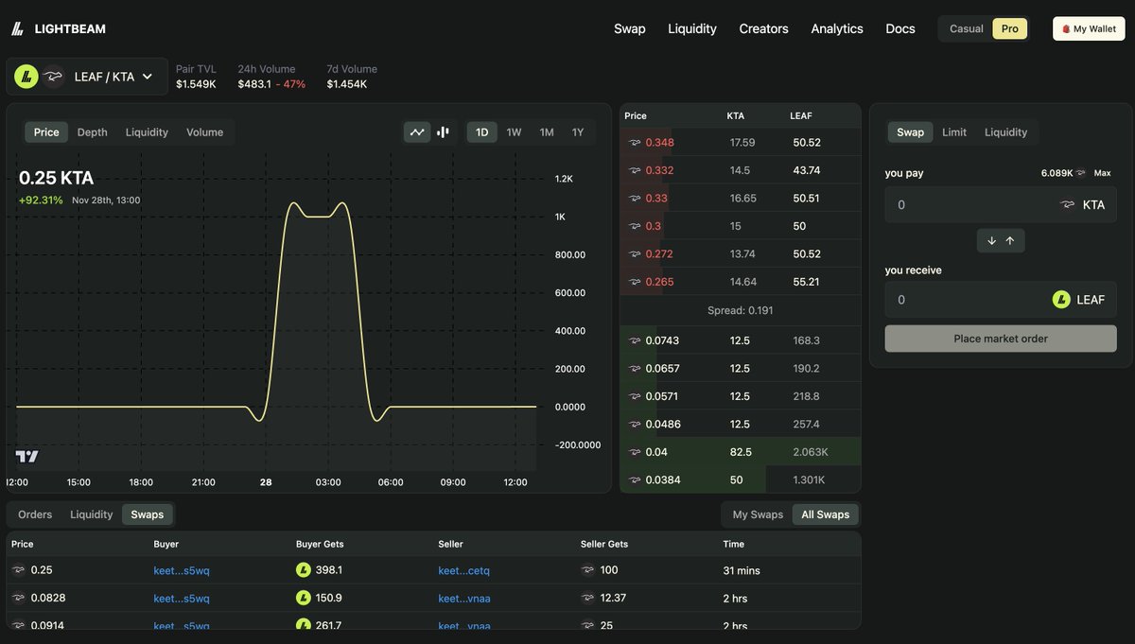Go to Analytics in top navigation

click(837, 28)
